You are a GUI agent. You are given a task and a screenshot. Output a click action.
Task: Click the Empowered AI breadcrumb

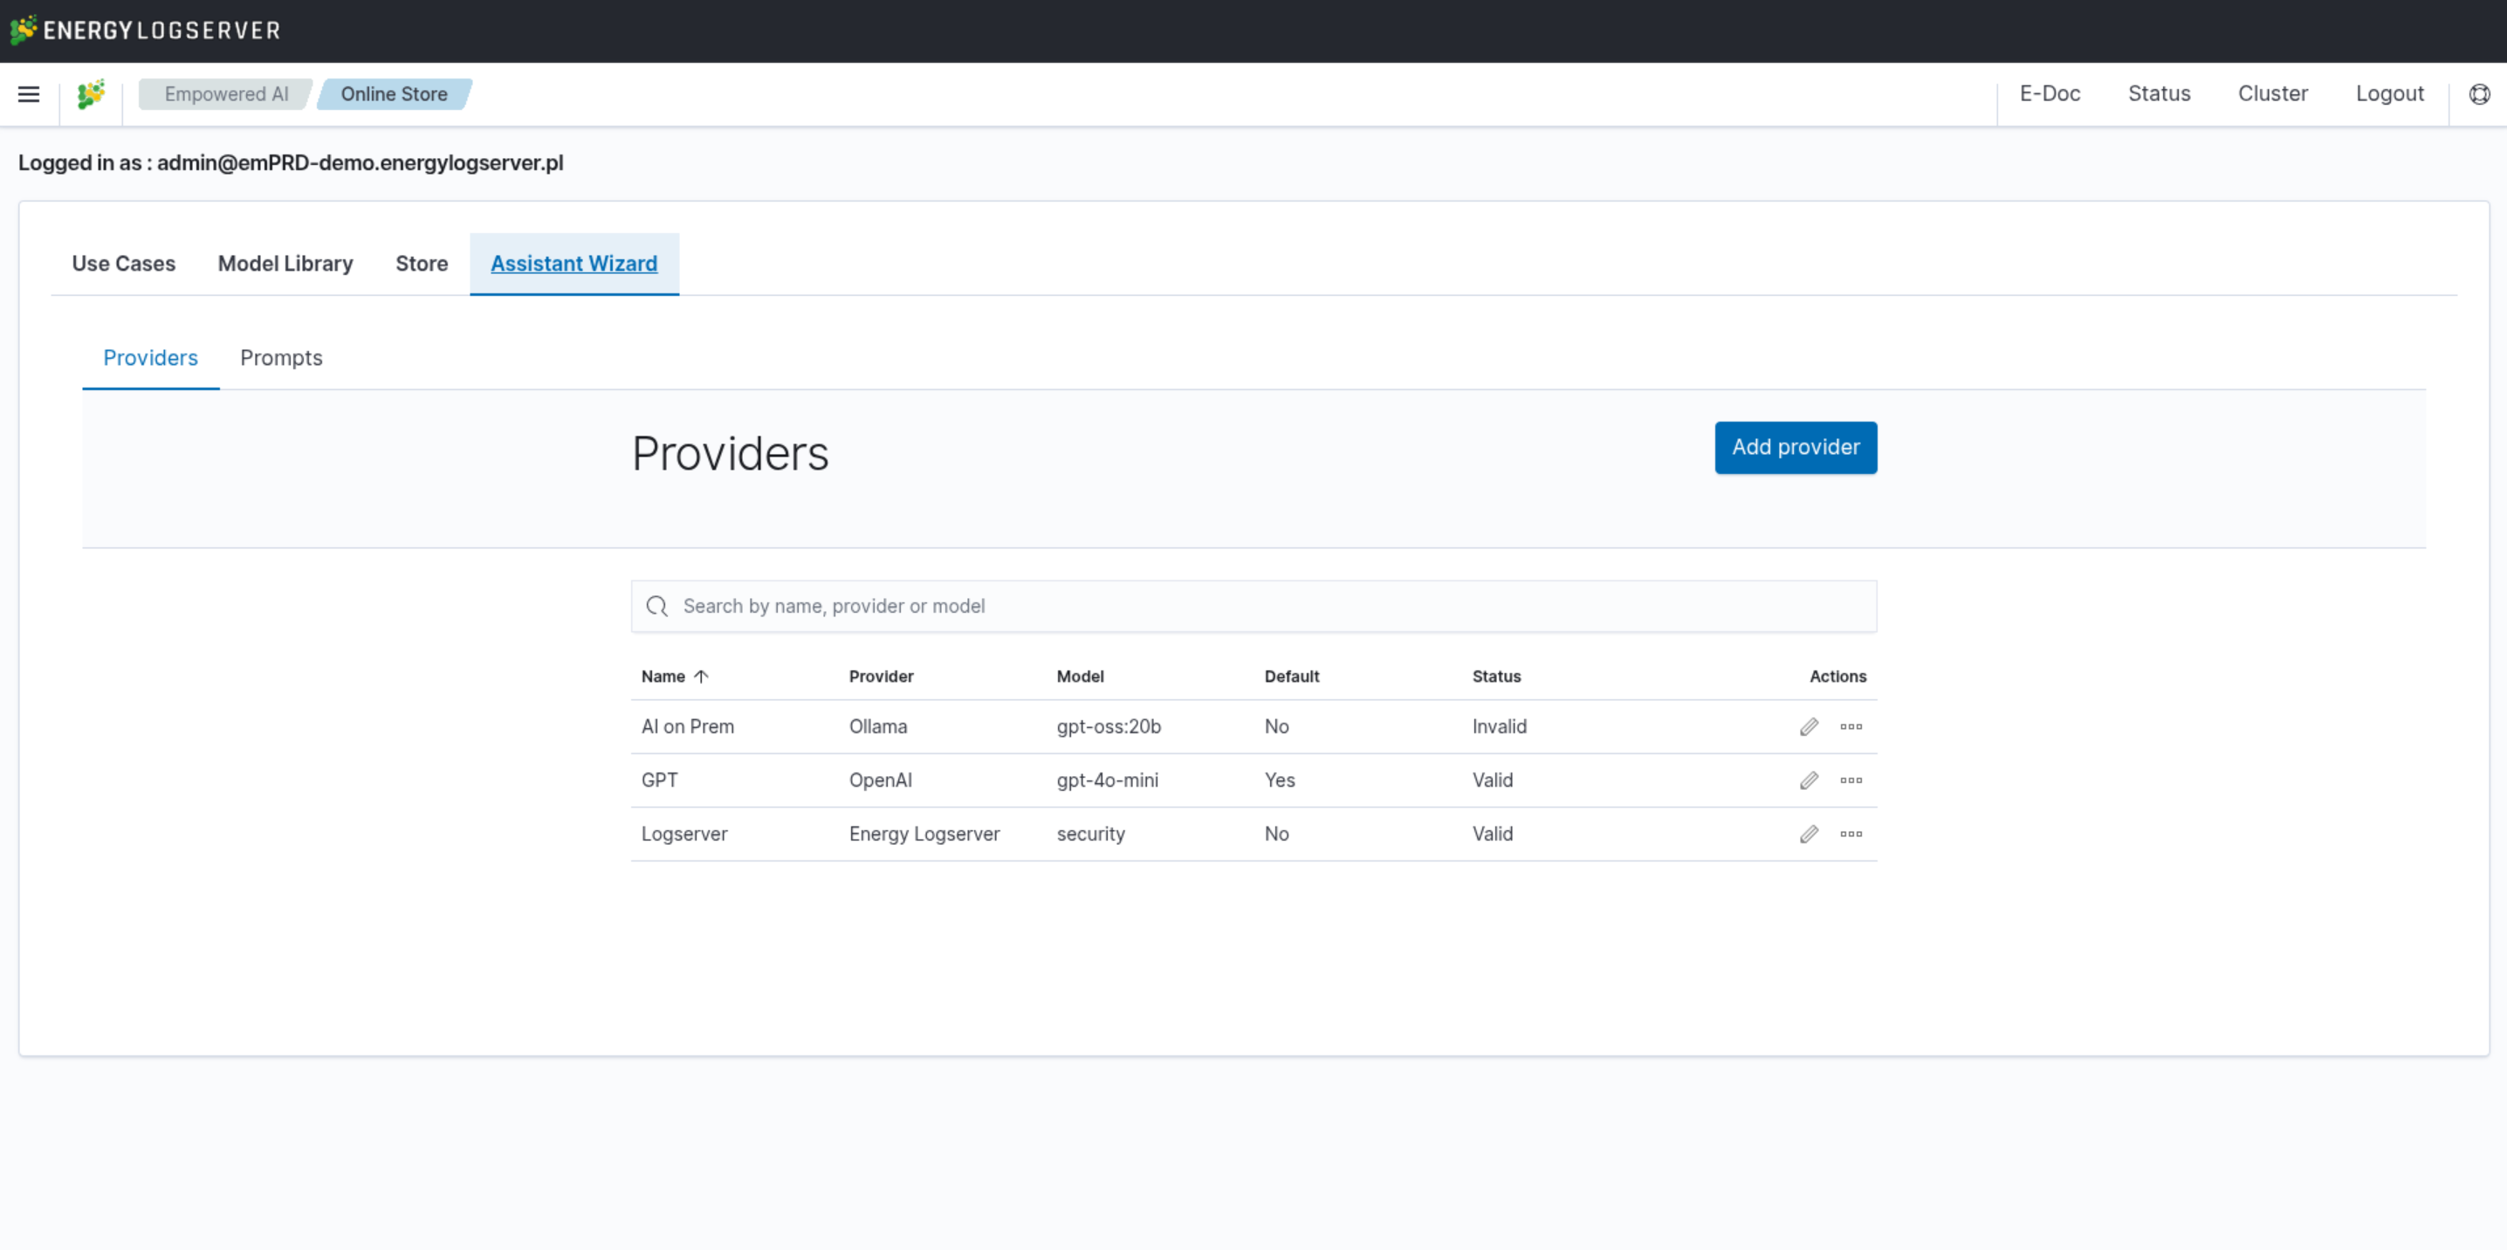pyautogui.click(x=226, y=94)
